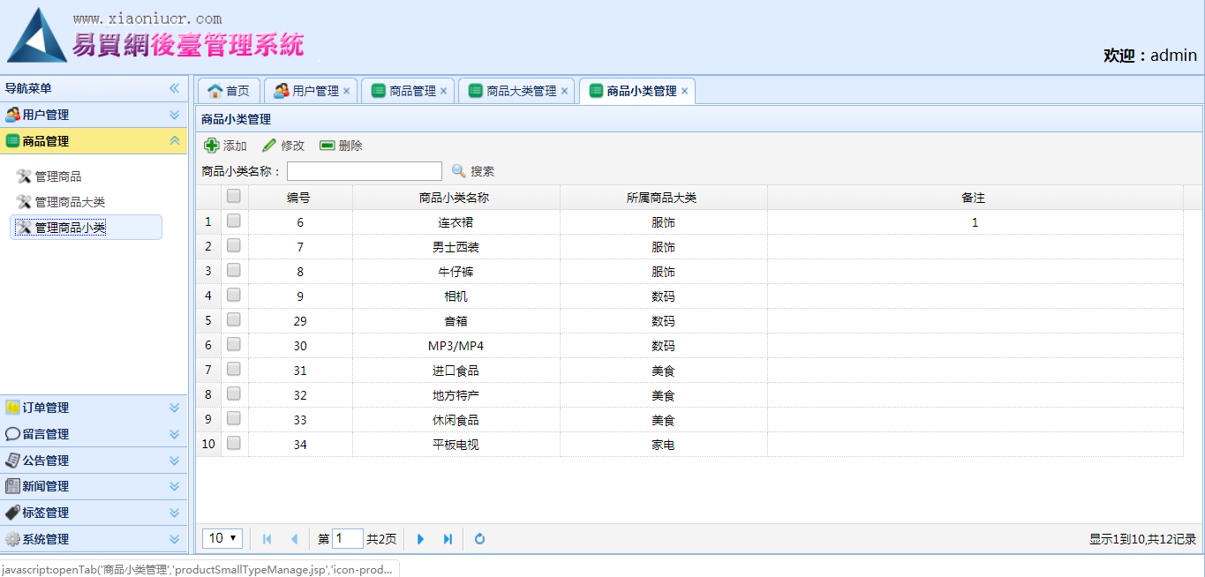This screenshot has height=577, width=1205.
Task: Click the green plus add icon
Action: tap(212, 146)
